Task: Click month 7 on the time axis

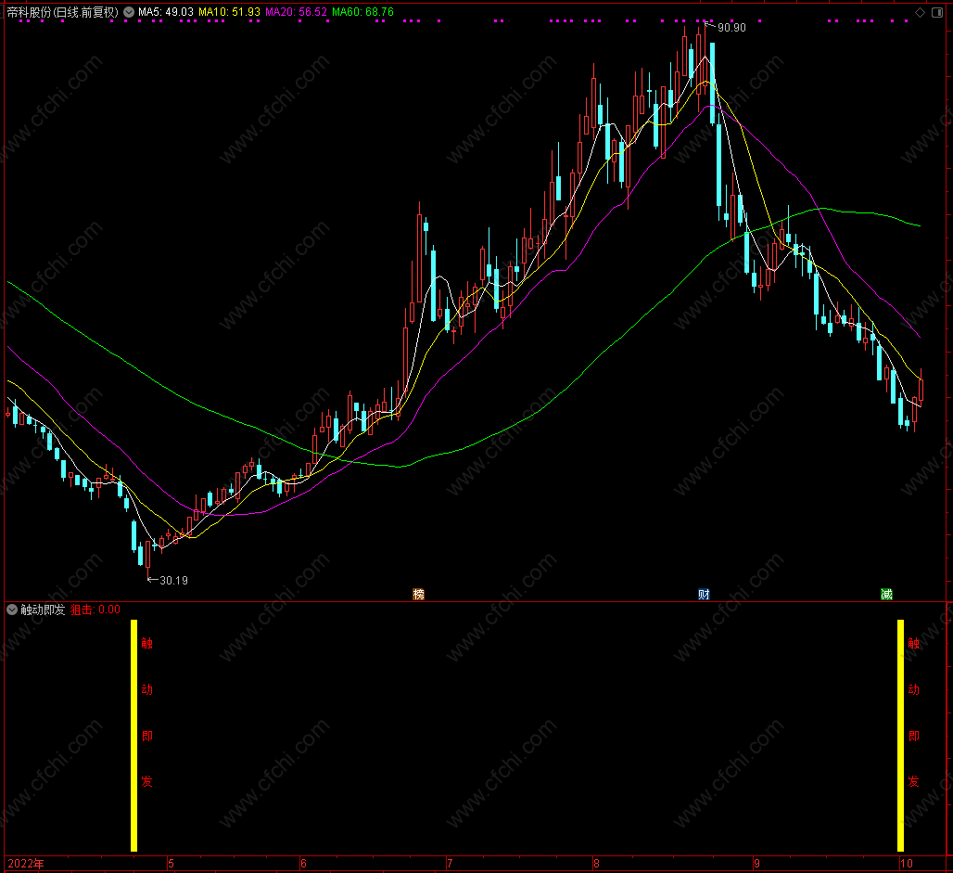Action: click(449, 864)
